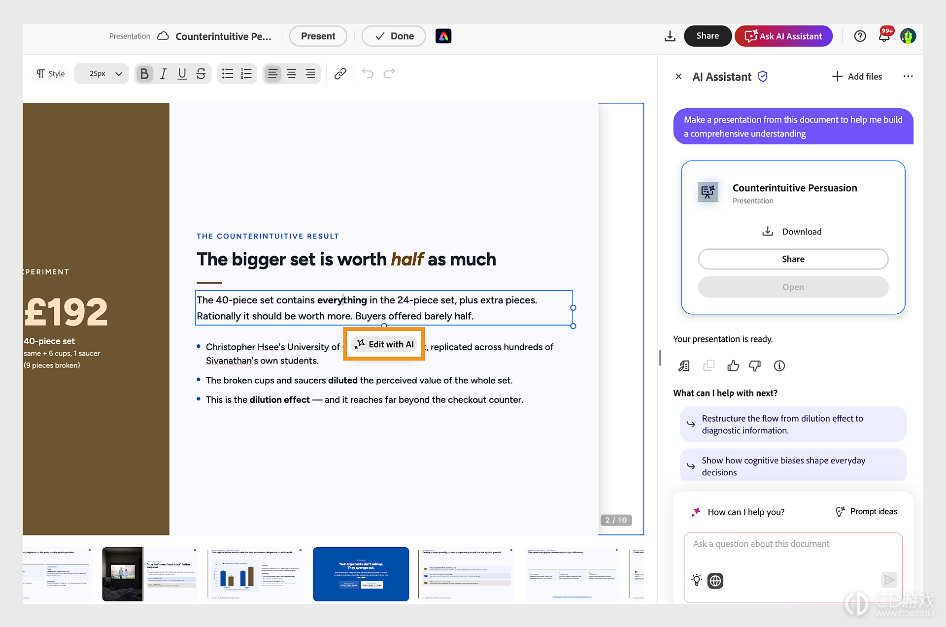Start the Present mode
Image resolution: width=946 pixels, height=627 pixels.
click(x=318, y=36)
